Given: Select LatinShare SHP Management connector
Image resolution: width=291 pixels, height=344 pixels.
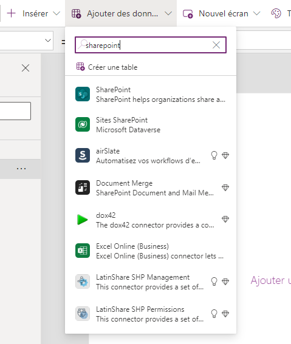Looking at the screenshot, I should [x=151, y=282].
